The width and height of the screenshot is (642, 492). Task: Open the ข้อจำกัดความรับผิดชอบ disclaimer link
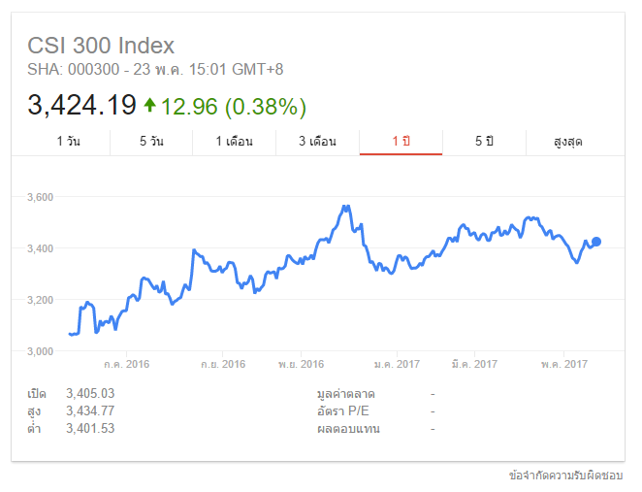click(565, 476)
